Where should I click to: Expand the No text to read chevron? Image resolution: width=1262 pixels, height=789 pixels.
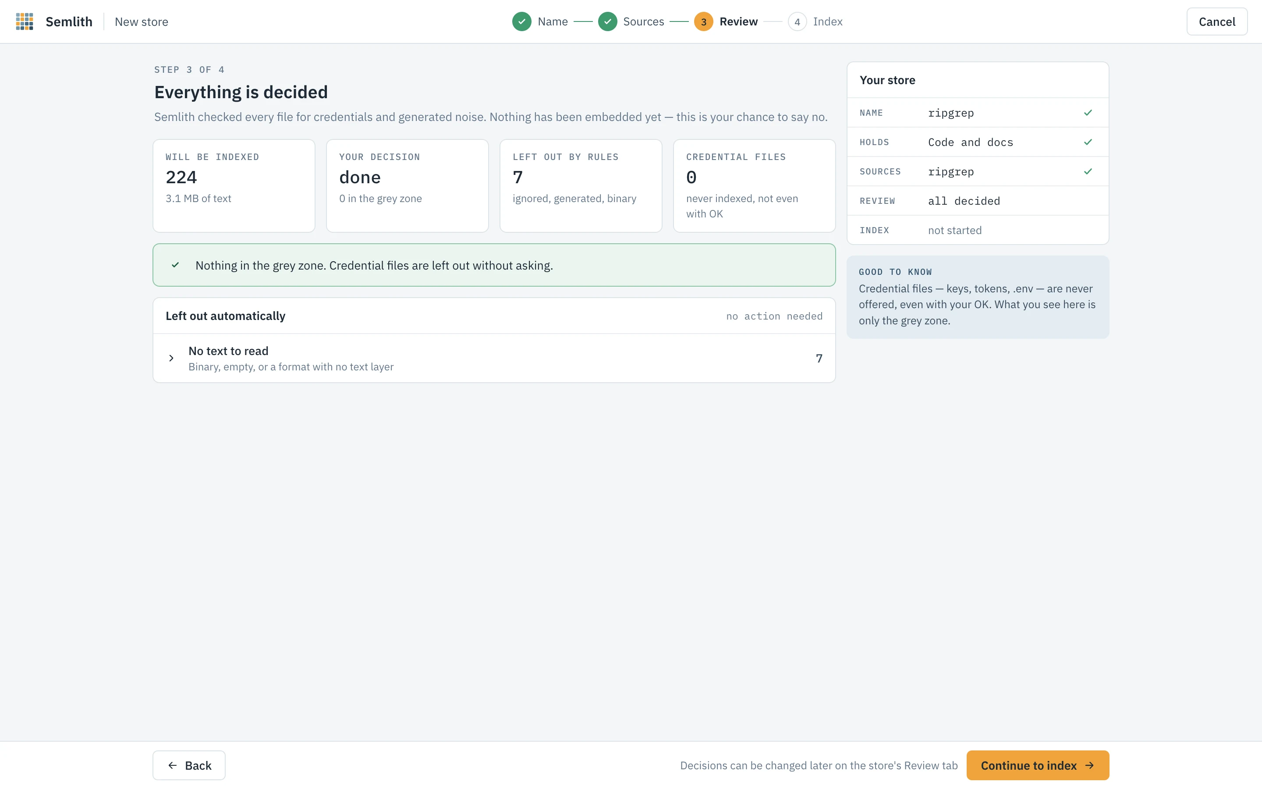pos(171,358)
